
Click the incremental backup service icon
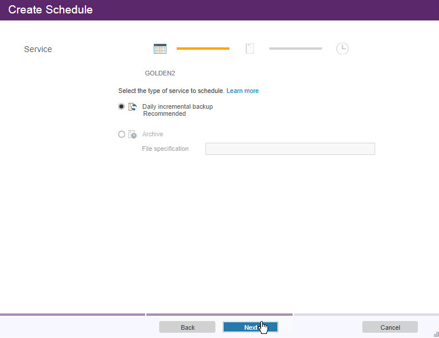132,106
